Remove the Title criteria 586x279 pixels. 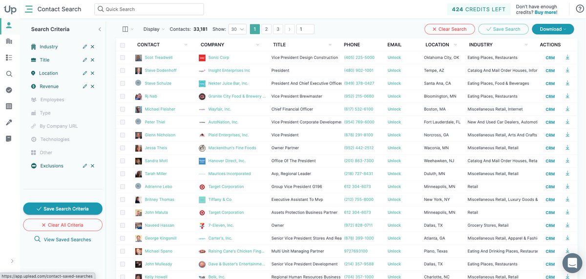click(92, 60)
